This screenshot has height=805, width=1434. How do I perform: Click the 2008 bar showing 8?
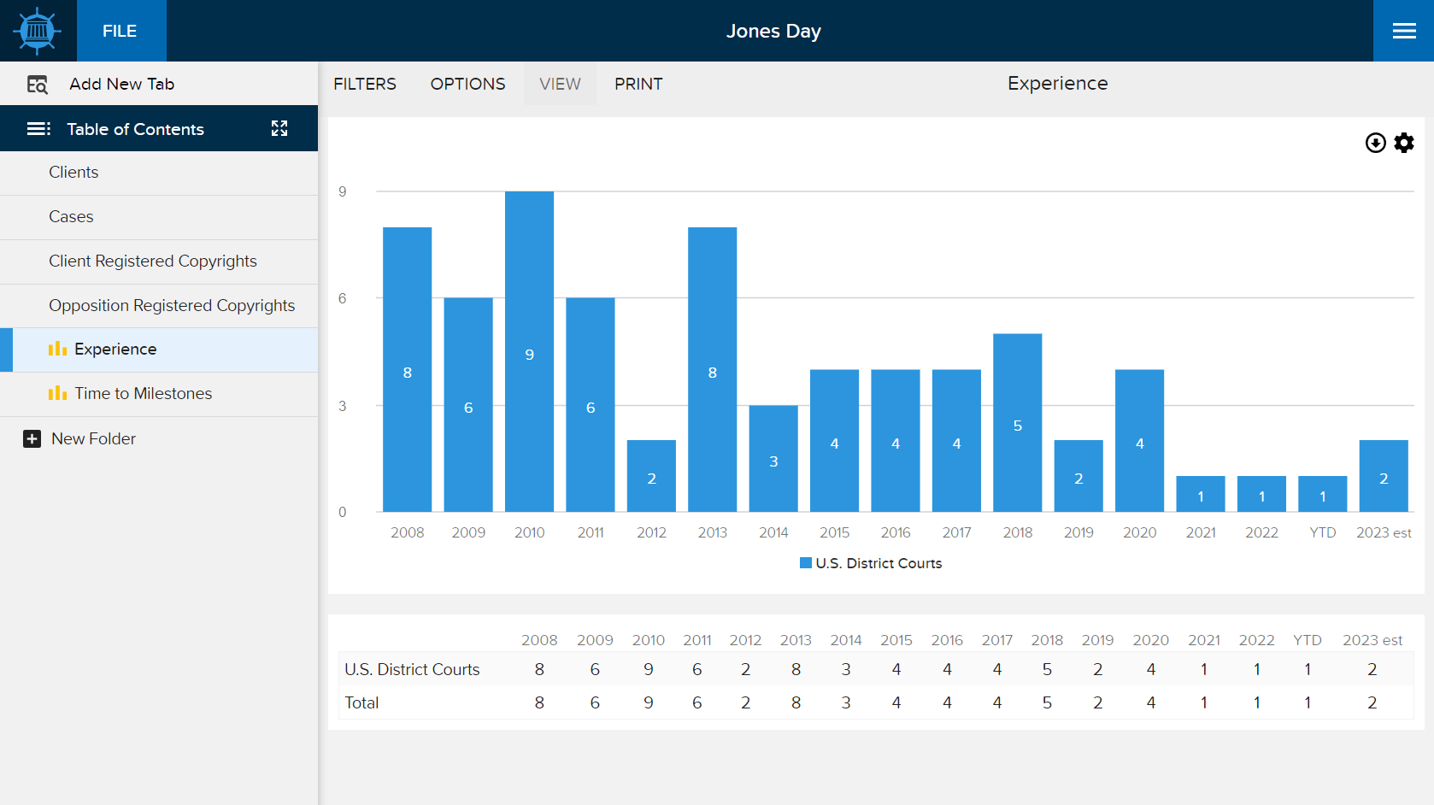(x=408, y=369)
